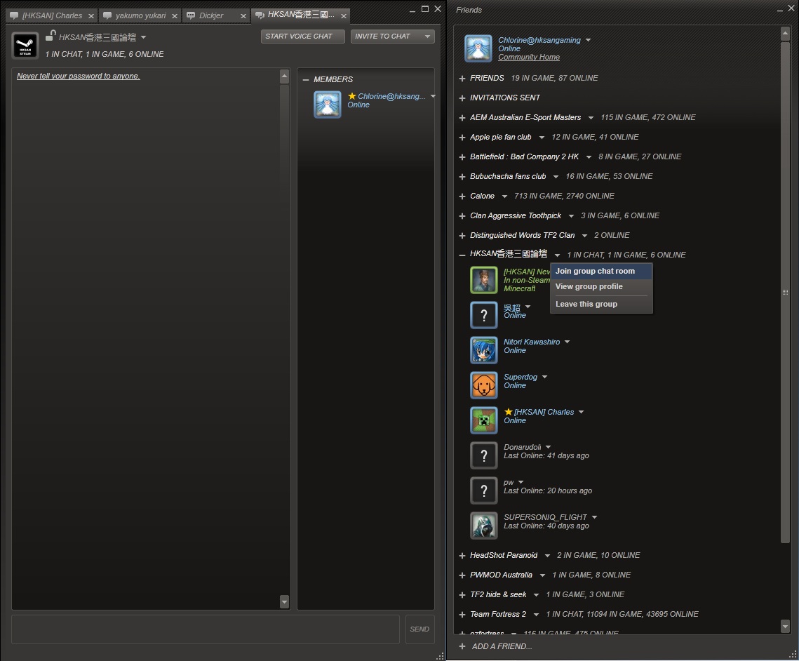Click the chat log scroll-down arrow

(284, 602)
